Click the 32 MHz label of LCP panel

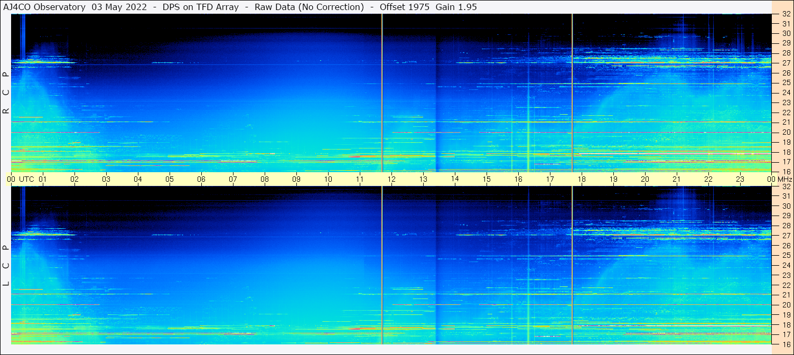tap(786, 186)
